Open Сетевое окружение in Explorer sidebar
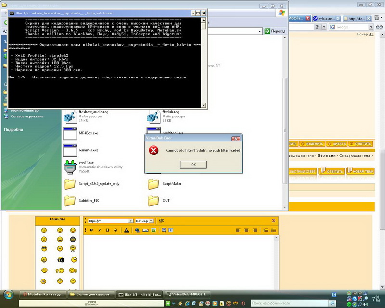The image size is (385, 308). (x=27, y=116)
